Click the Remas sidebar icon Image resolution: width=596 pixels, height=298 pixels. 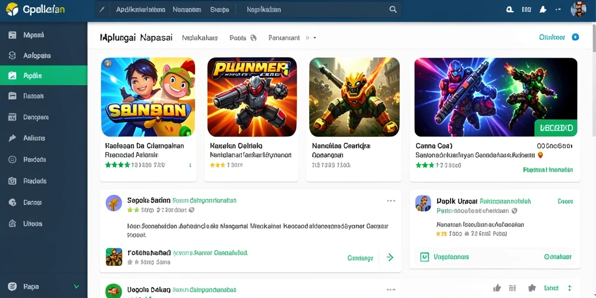pyautogui.click(x=12, y=96)
